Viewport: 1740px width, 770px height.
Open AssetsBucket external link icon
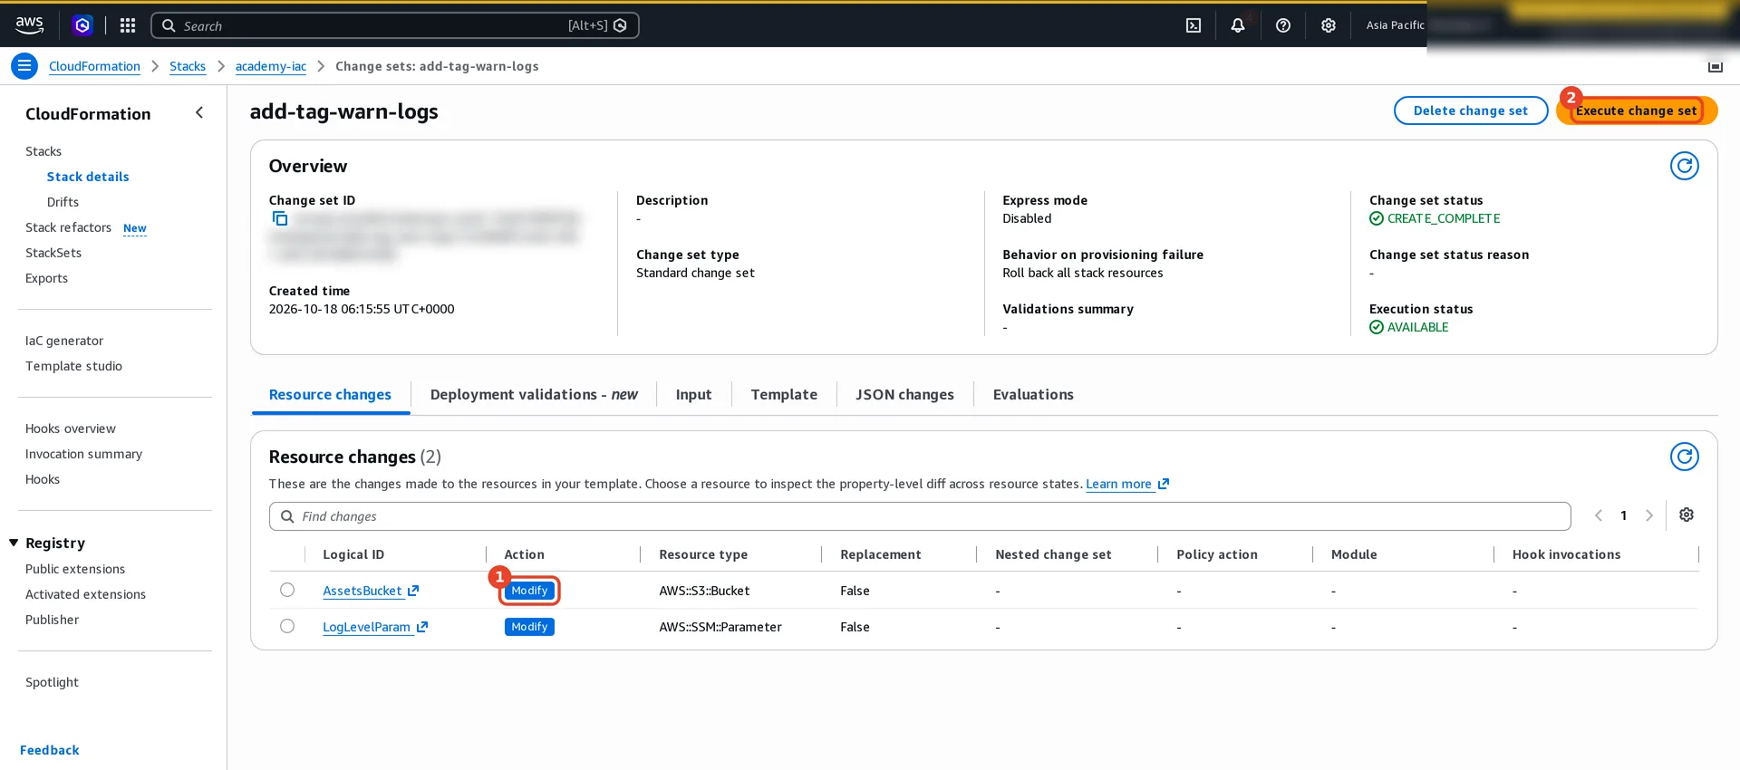click(413, 591)
